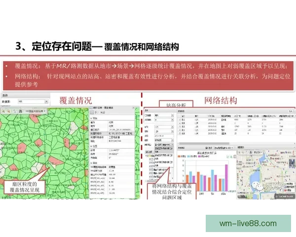Choose the third option in the opened analysis-type list
296x237 pixels.
pos(164,163)
